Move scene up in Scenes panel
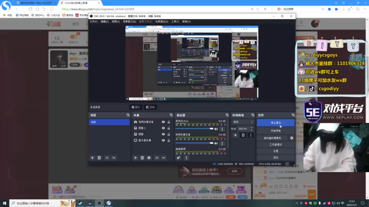 coord(107,158)
